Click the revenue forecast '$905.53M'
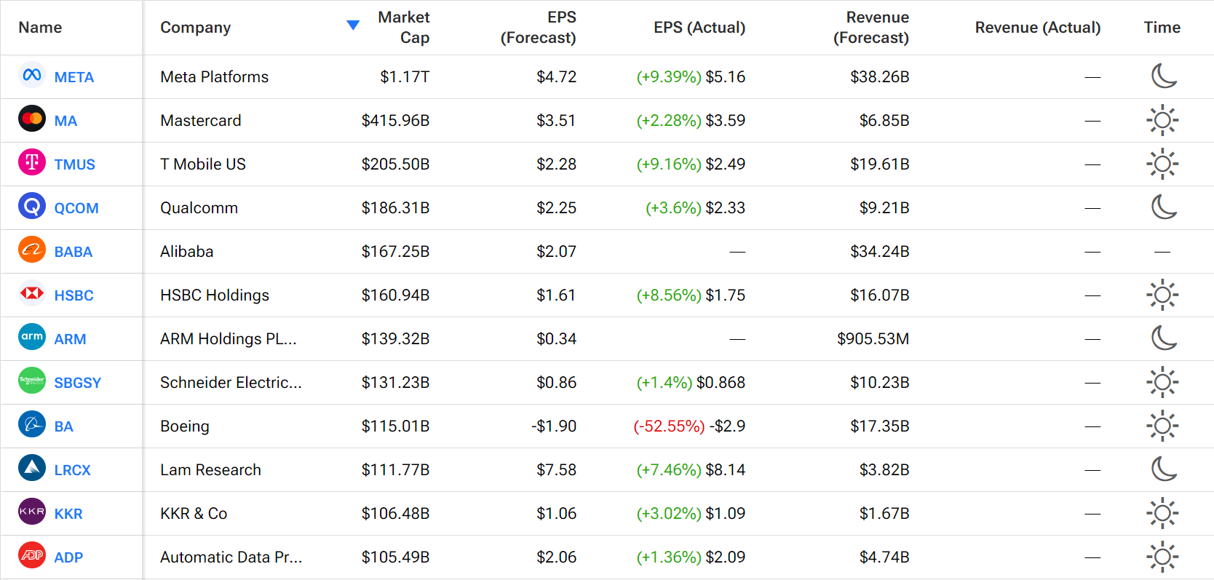Screen dimensions: 1214x580 (873, 339)
